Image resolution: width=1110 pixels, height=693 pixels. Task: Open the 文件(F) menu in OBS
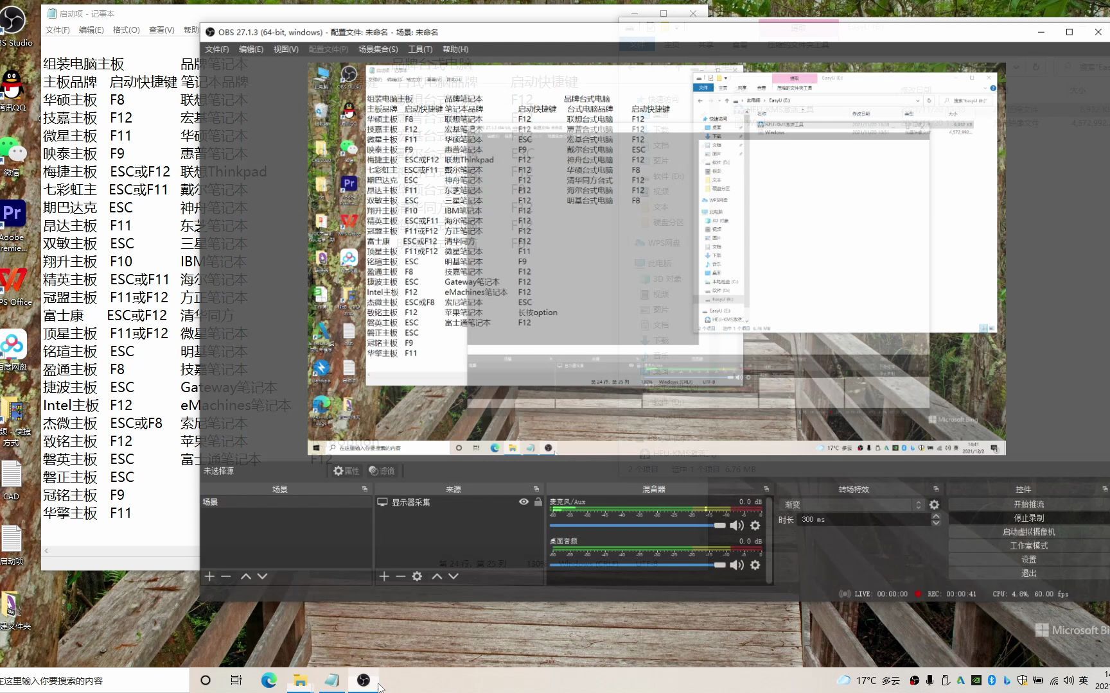[x=216, y=49]
